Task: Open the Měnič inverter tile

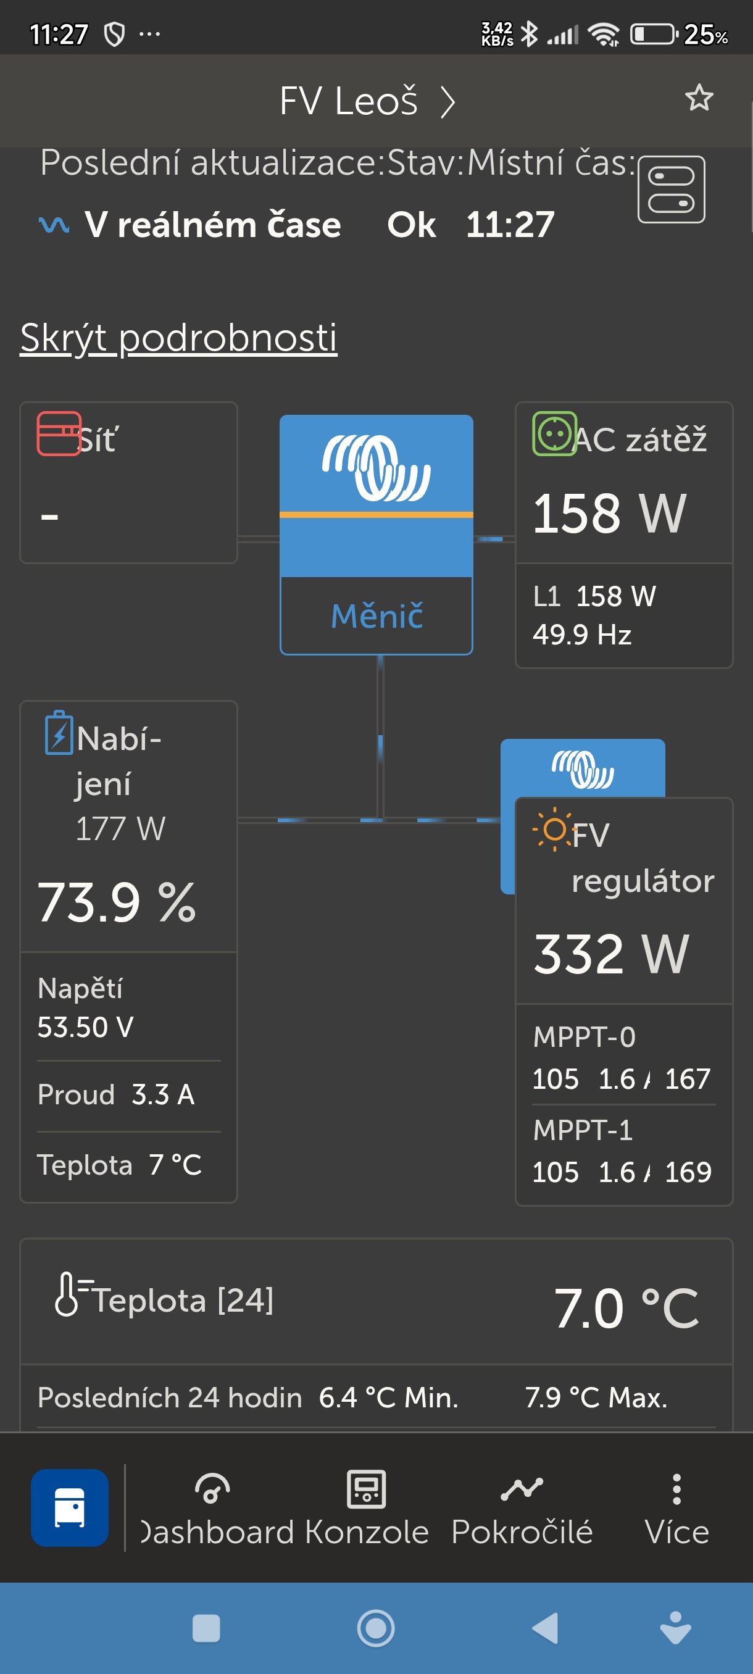Action: [x=376, y=534]
